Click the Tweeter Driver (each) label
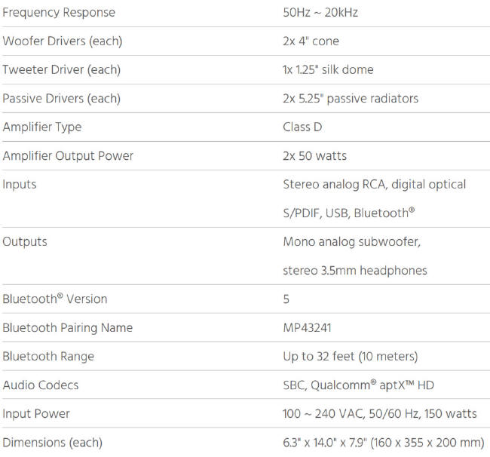 point(62,69)
